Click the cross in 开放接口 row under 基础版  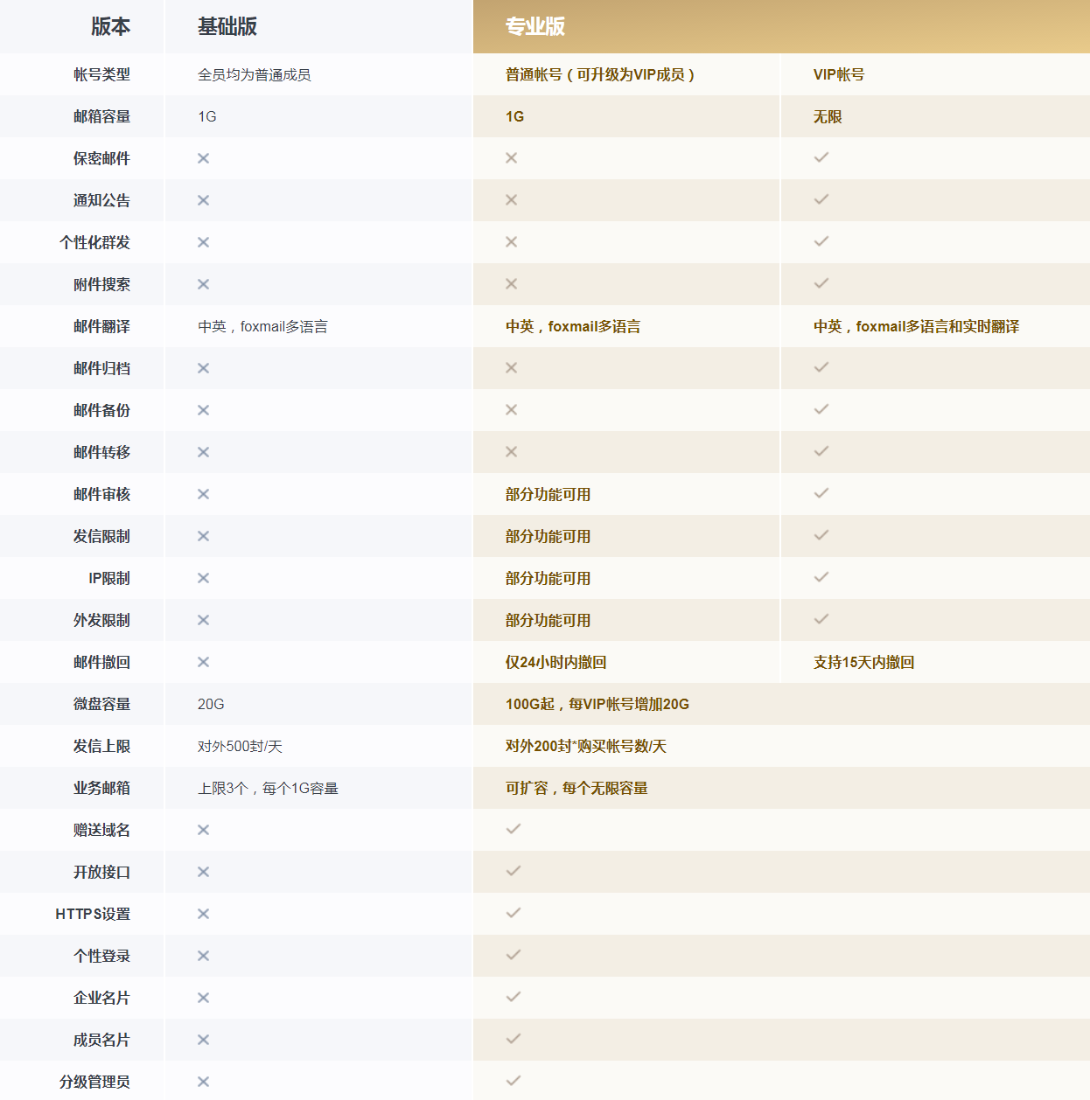pyautogui.click(x=203, y=872)
